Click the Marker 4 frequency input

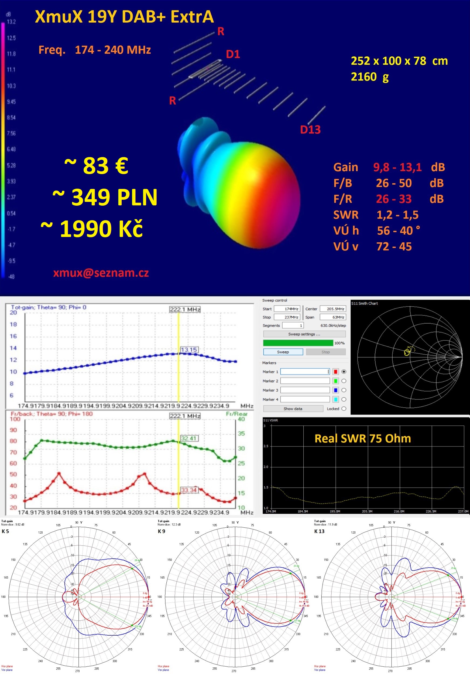coord(305,399)
